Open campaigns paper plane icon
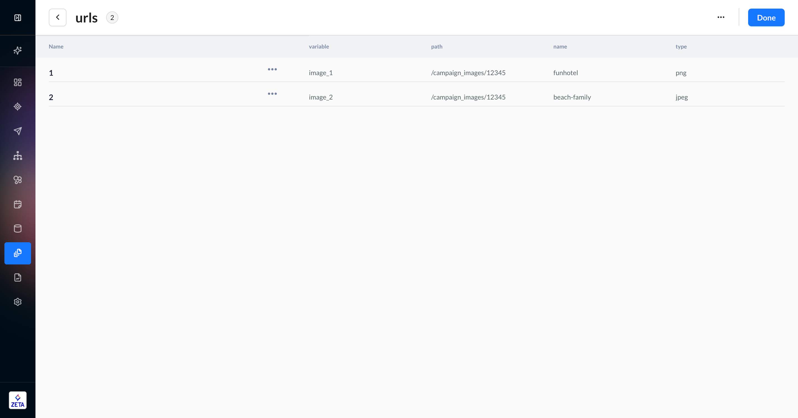The height and width of the screenshot is (418, 798). pyautogui.click(x=18, y=131)
